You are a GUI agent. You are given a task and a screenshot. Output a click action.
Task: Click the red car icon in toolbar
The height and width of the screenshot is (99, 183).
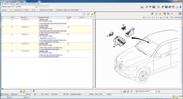173,7
